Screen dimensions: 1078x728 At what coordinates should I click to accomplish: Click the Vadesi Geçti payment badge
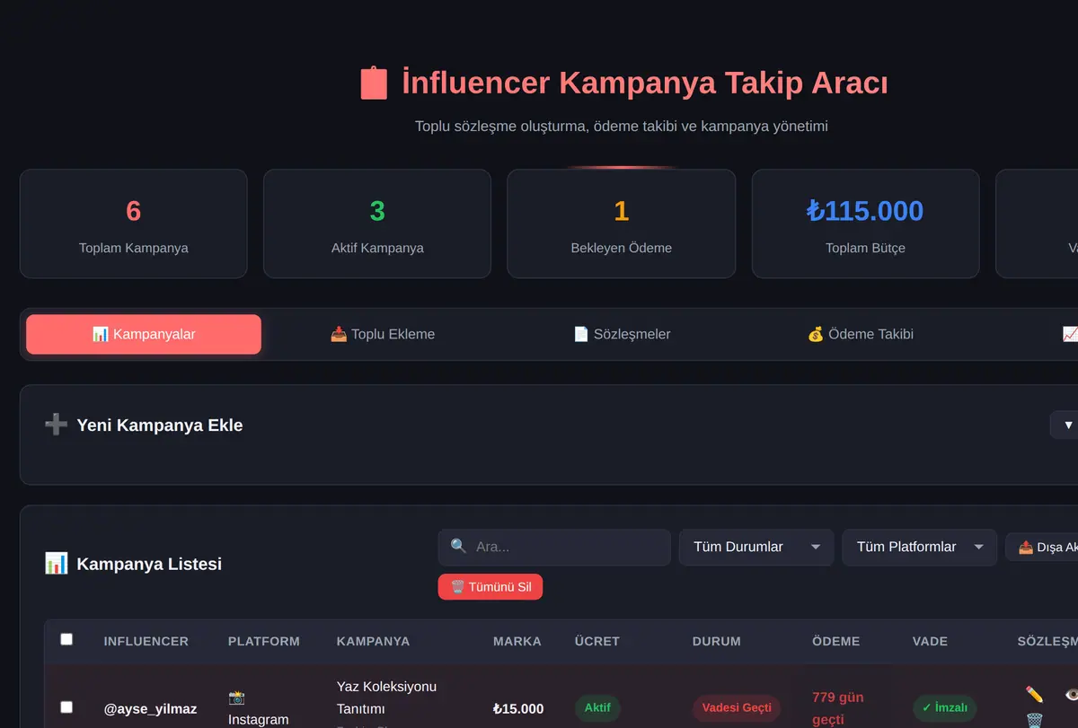coord(737,707)
